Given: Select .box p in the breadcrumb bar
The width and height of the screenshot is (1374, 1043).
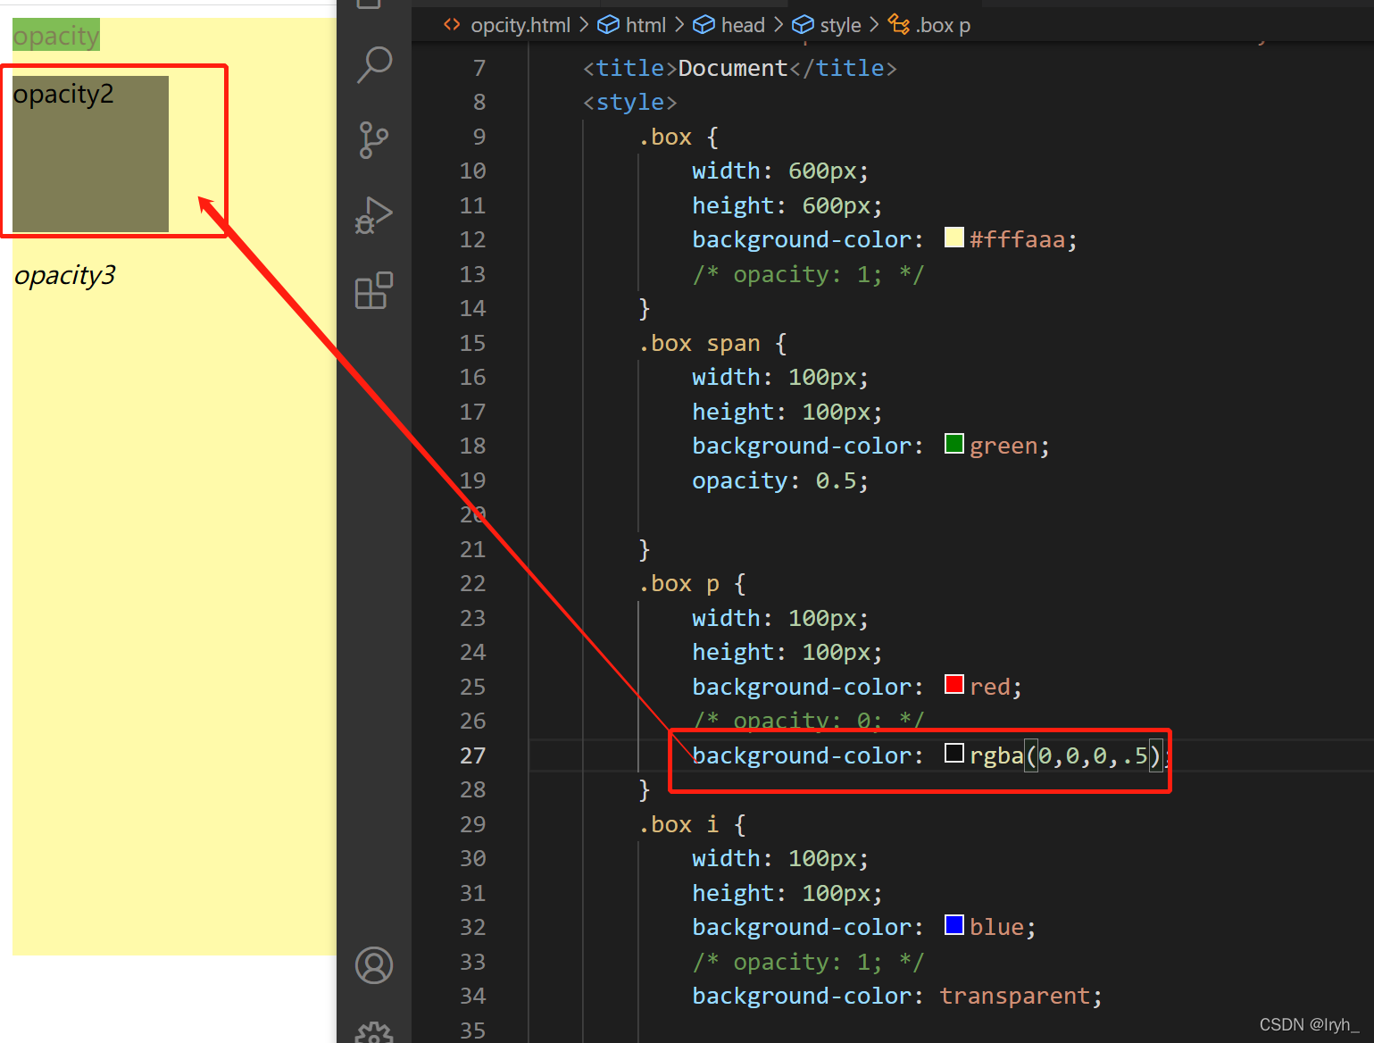Looking at the screenshot, I should tap(944, 24).
